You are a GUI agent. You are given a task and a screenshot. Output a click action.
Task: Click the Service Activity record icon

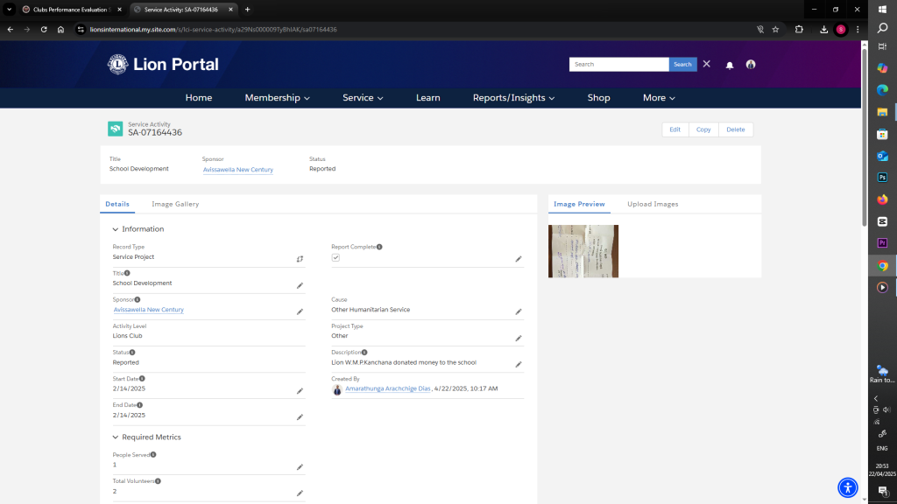coord(115,129)
